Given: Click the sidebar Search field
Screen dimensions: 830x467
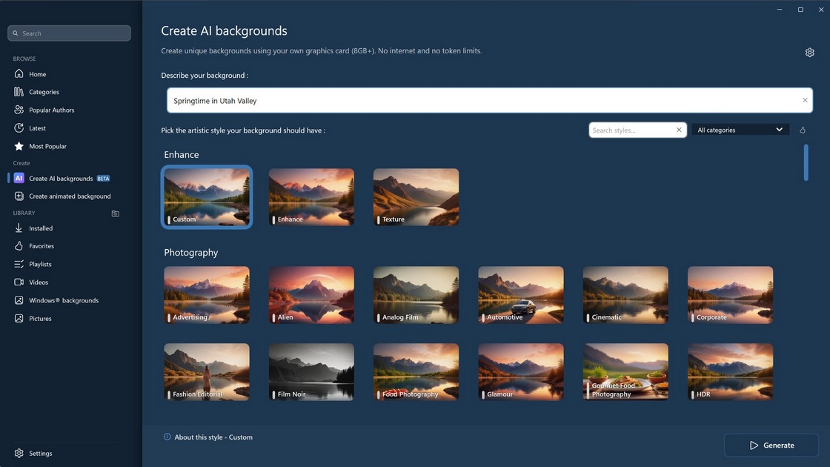Looking at the screenshot, I should [70, 33].
